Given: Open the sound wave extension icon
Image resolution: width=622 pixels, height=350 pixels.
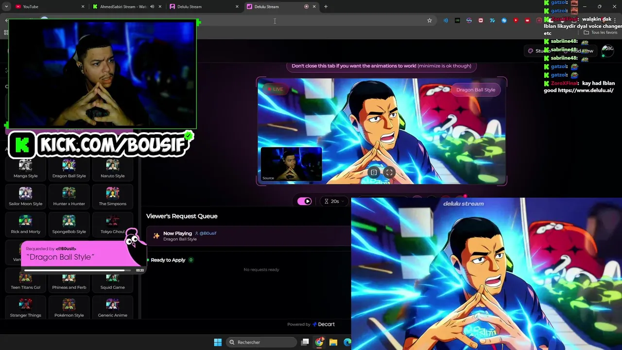Looking at the screenshot, I should 446,20.
